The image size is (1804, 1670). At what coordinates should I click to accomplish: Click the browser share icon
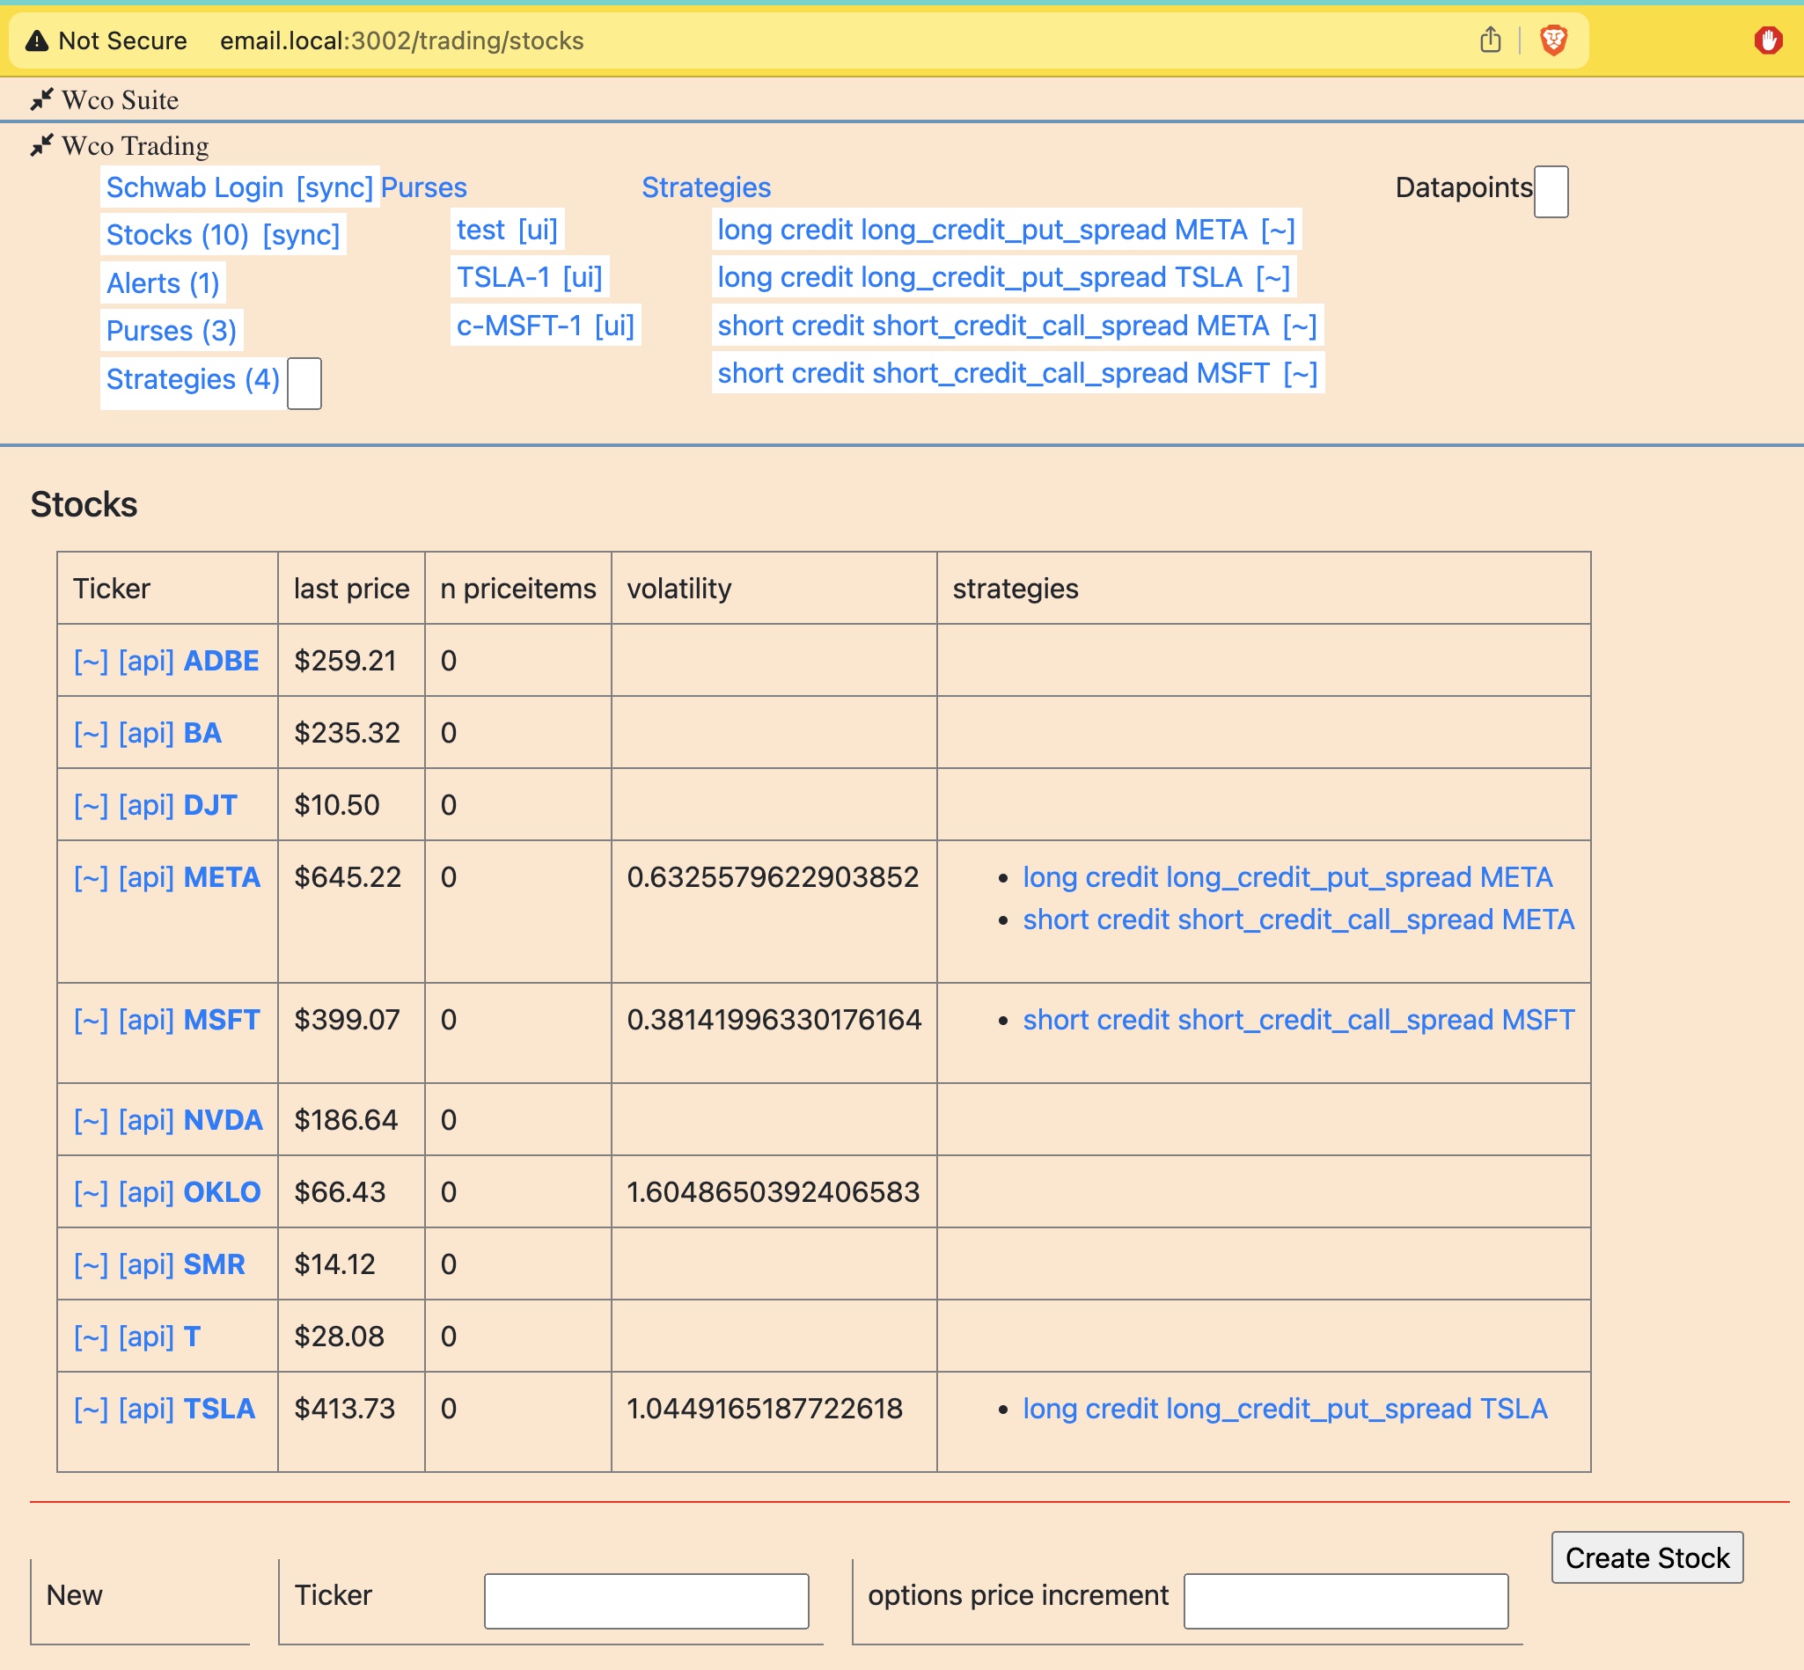click(1491, 40)
